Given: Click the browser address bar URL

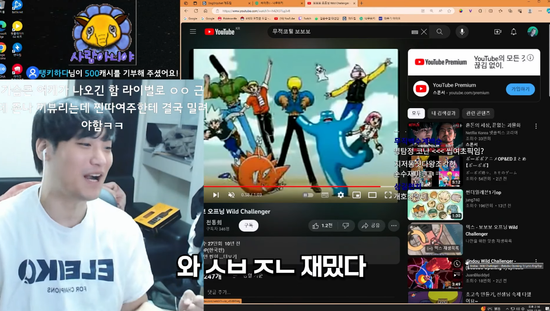Looking at the screenshot, I should (256, 11).
